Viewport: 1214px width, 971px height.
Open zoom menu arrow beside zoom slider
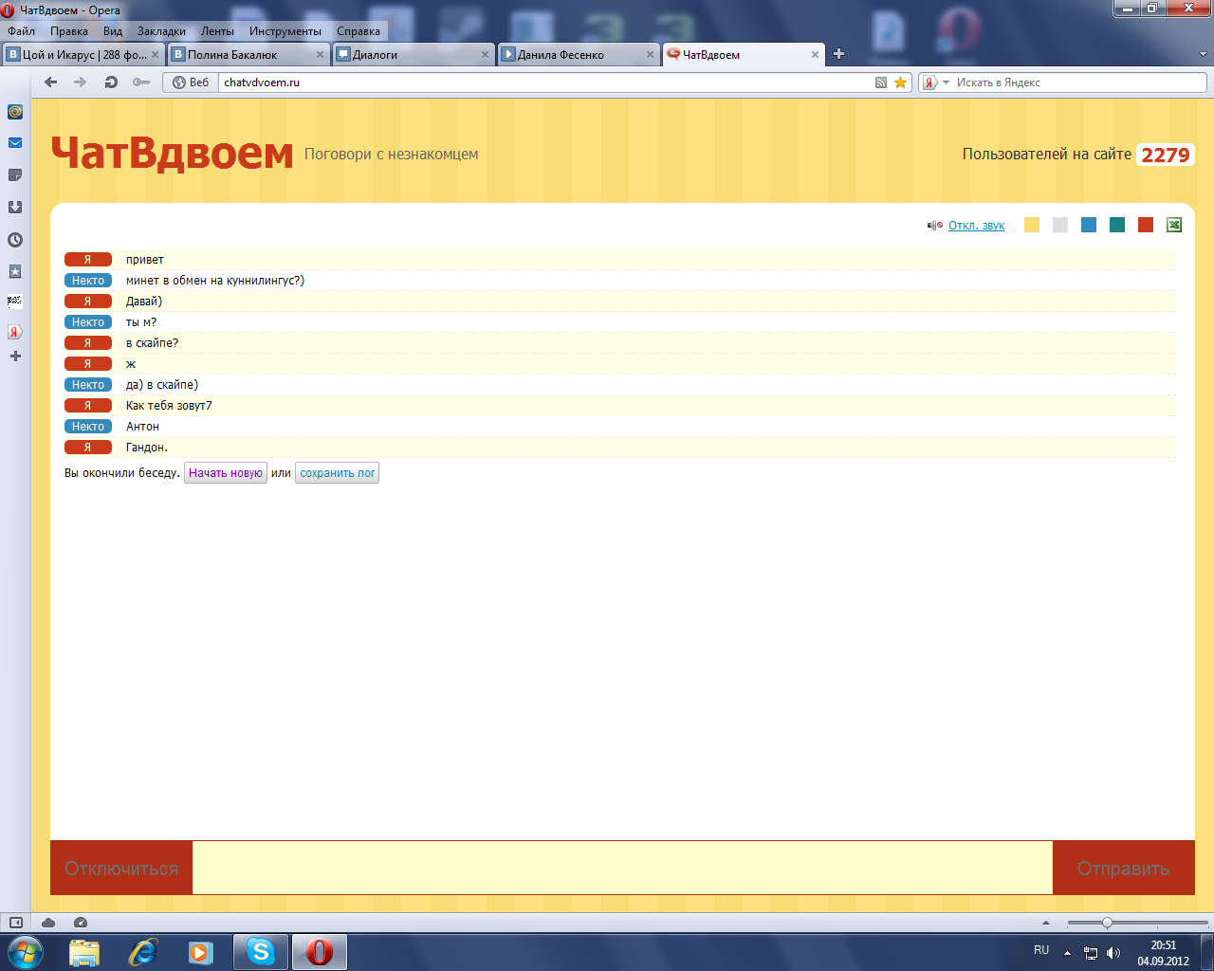click(1046, 923)
